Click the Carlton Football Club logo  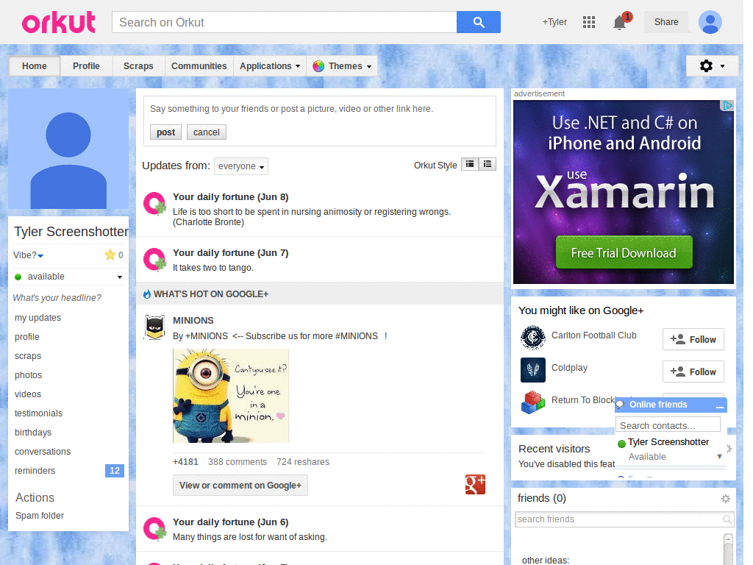click(533, 337)
